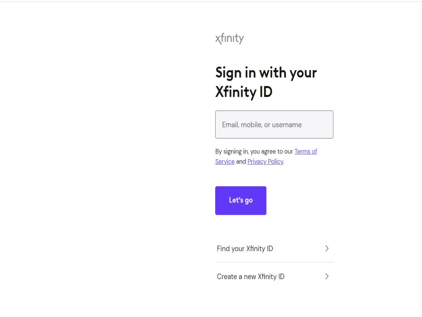Click the Xfinity logo

[229, 39]
